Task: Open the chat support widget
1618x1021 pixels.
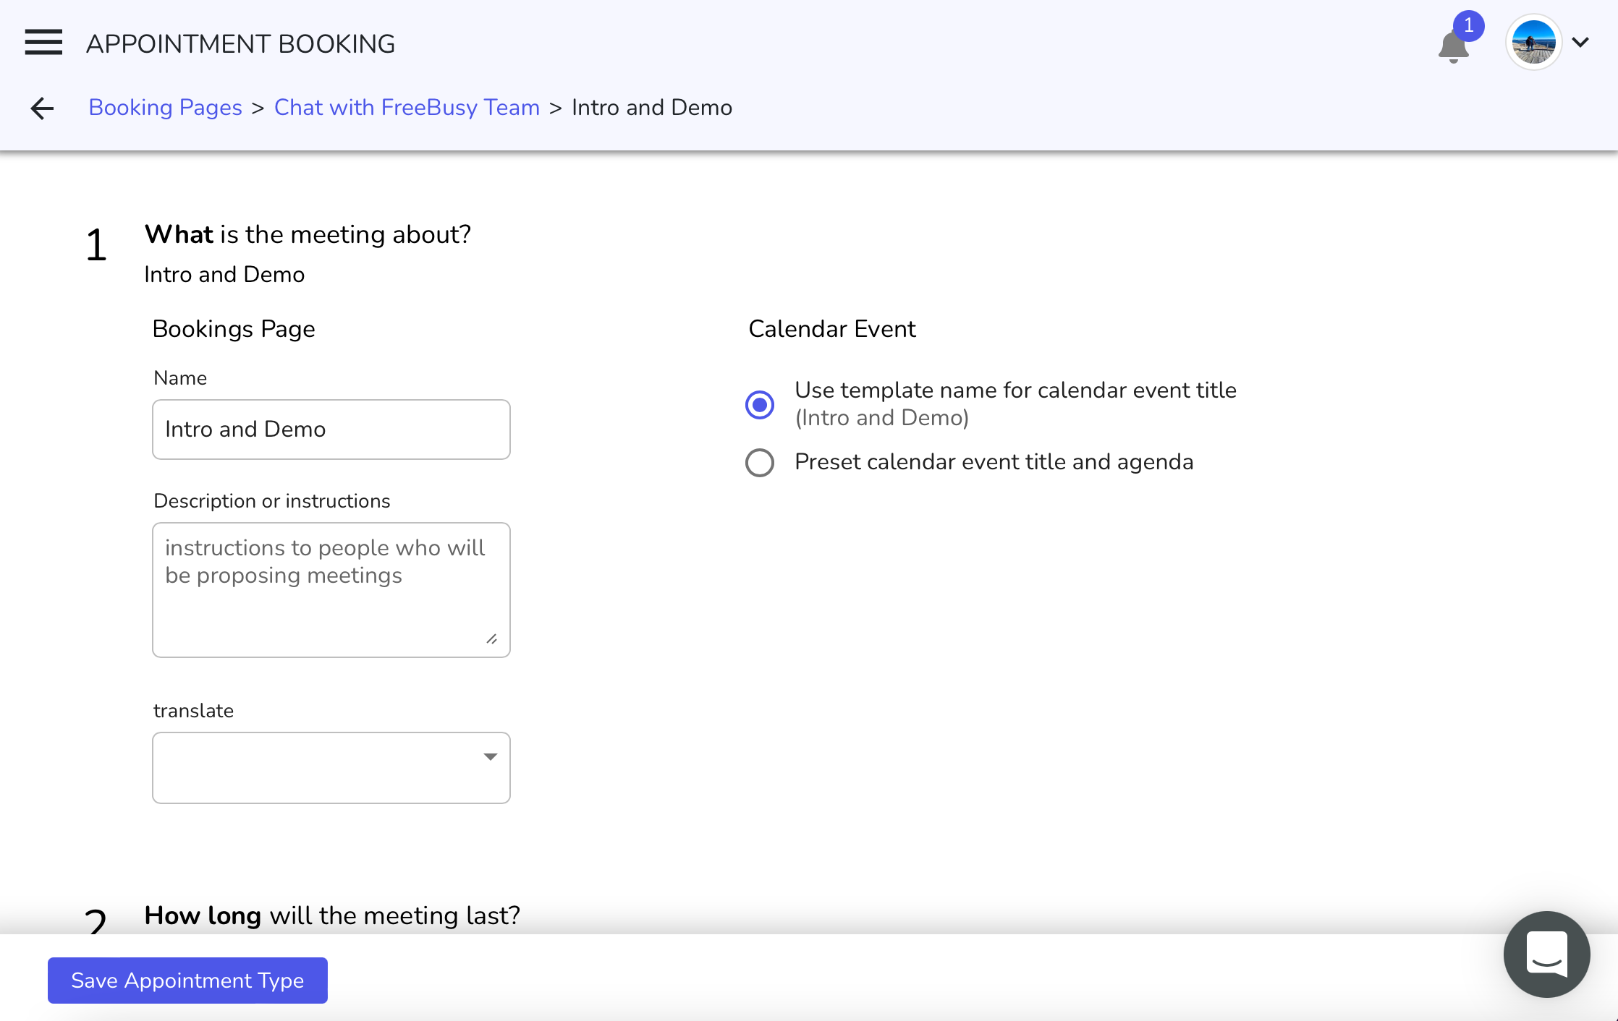Action: [1546, 954]
